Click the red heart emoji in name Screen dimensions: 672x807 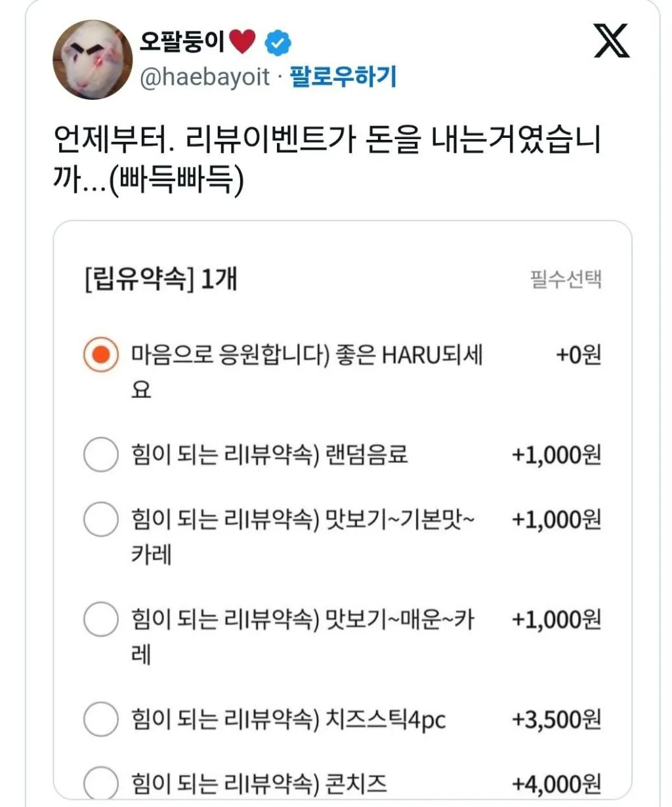click(x=243, y=42)
